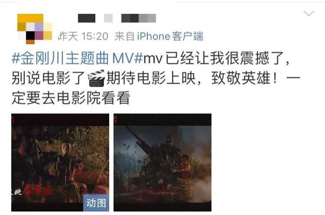Open the first GIF image thumbnail
Viewport: 325px width, 215px height.
60,163
